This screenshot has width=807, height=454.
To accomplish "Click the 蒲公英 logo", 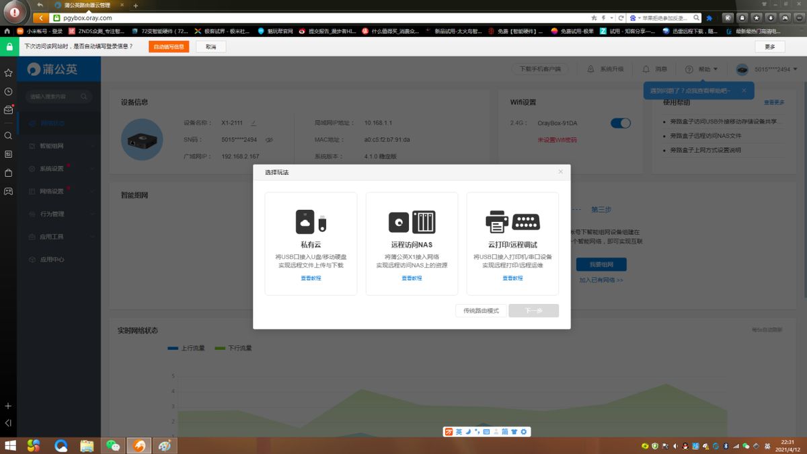I will coord(53,69).
